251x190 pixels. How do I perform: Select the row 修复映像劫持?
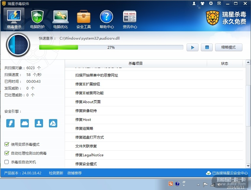154,111
